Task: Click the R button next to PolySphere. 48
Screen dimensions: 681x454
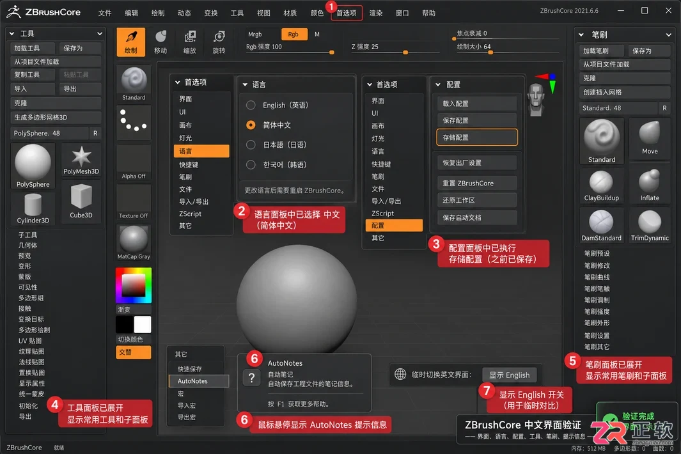Action: [95, 133]
